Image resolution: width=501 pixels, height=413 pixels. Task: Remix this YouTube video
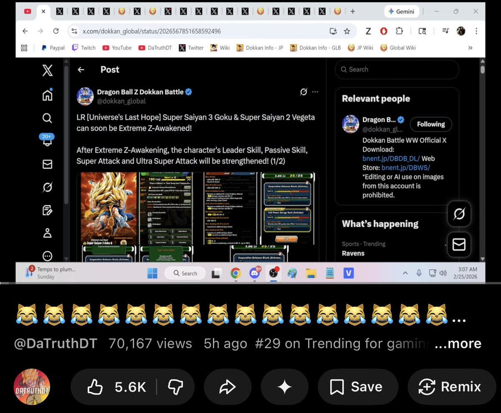pos(451,387)
